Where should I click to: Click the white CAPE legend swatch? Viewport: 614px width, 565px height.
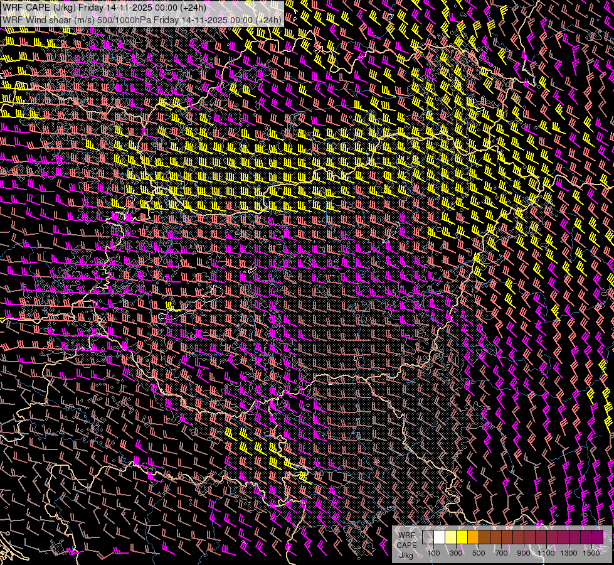pyautogui.click(x=439, y=537)
